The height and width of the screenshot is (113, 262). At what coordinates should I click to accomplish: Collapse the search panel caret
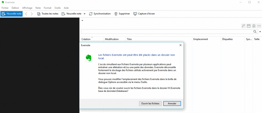260,32
